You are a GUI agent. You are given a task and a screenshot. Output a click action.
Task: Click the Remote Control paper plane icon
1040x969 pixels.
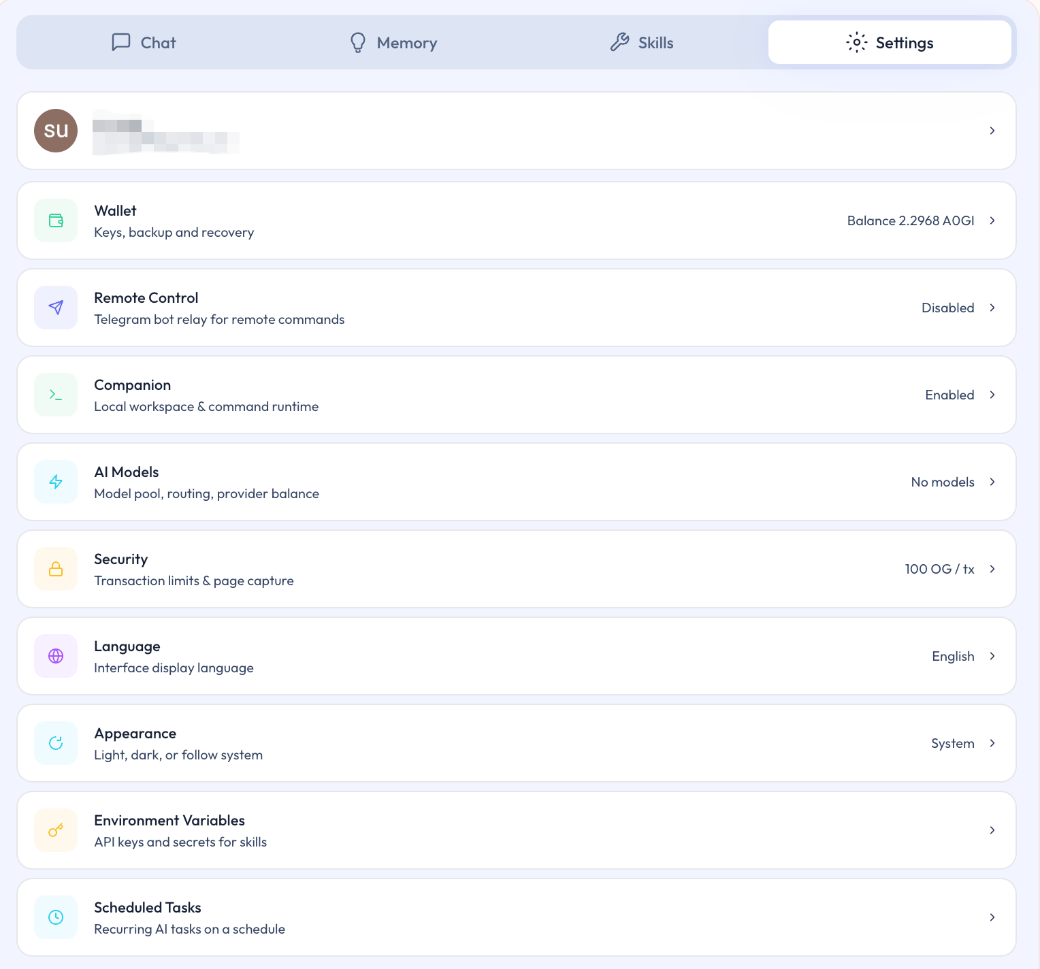(56, 308)
